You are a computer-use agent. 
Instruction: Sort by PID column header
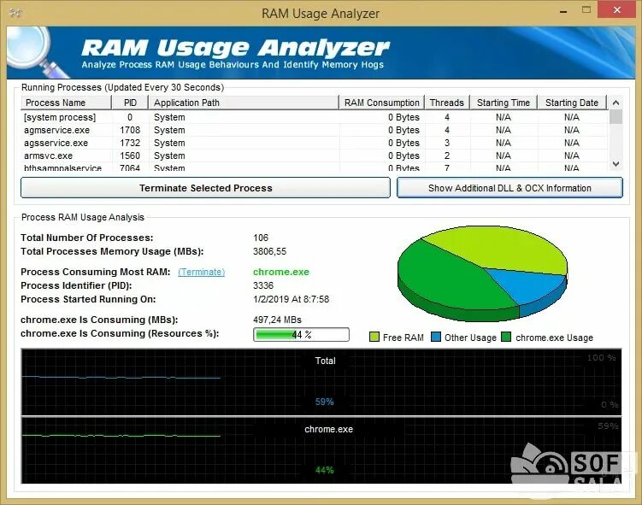[x=130, y=103]
